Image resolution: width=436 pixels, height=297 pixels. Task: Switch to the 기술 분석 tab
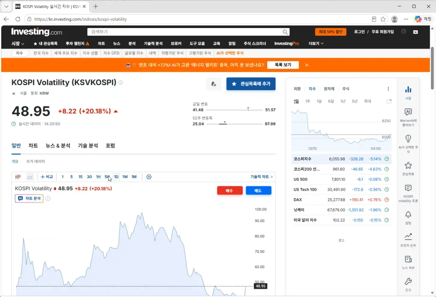(88, 146)
